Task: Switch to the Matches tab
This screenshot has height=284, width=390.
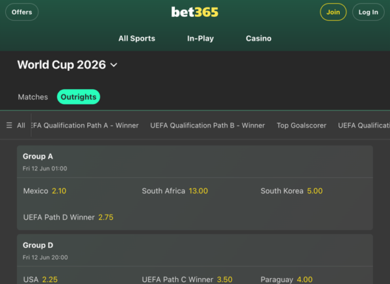Action: tap(32, 97)
